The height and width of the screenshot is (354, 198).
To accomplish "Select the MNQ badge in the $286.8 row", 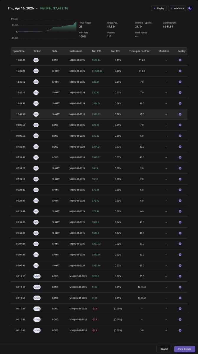I will [x=37, y=276].
